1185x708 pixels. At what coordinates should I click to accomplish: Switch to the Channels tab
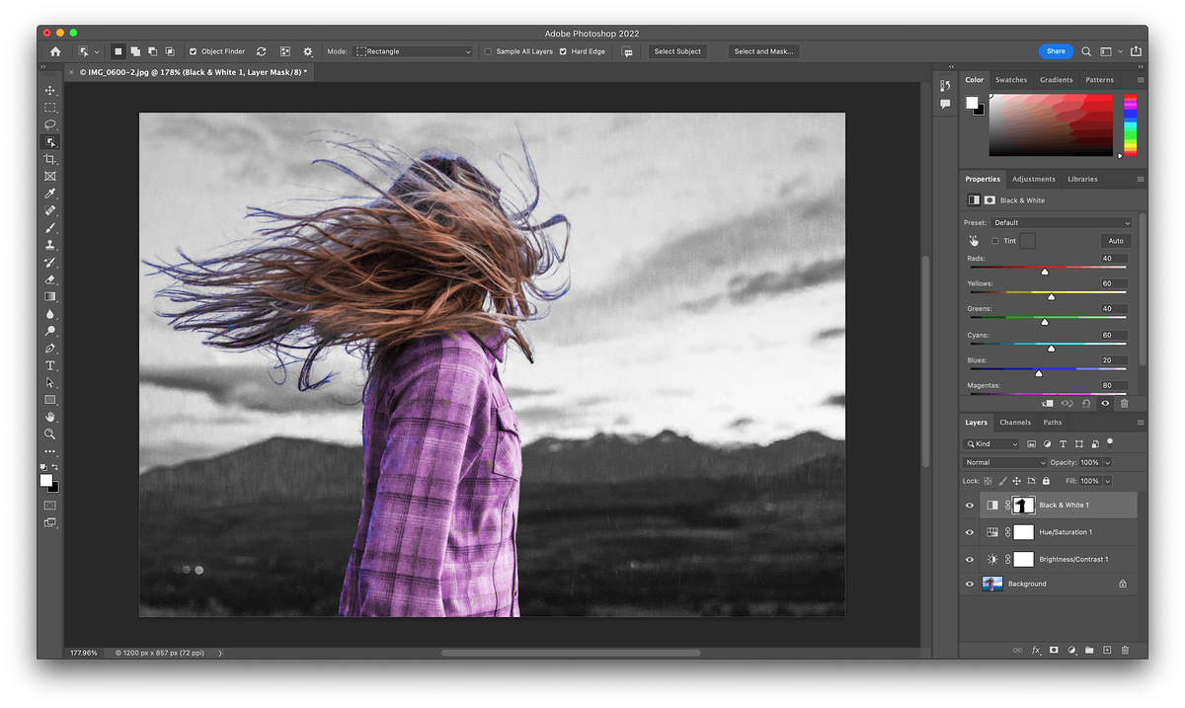point(1015,422)
